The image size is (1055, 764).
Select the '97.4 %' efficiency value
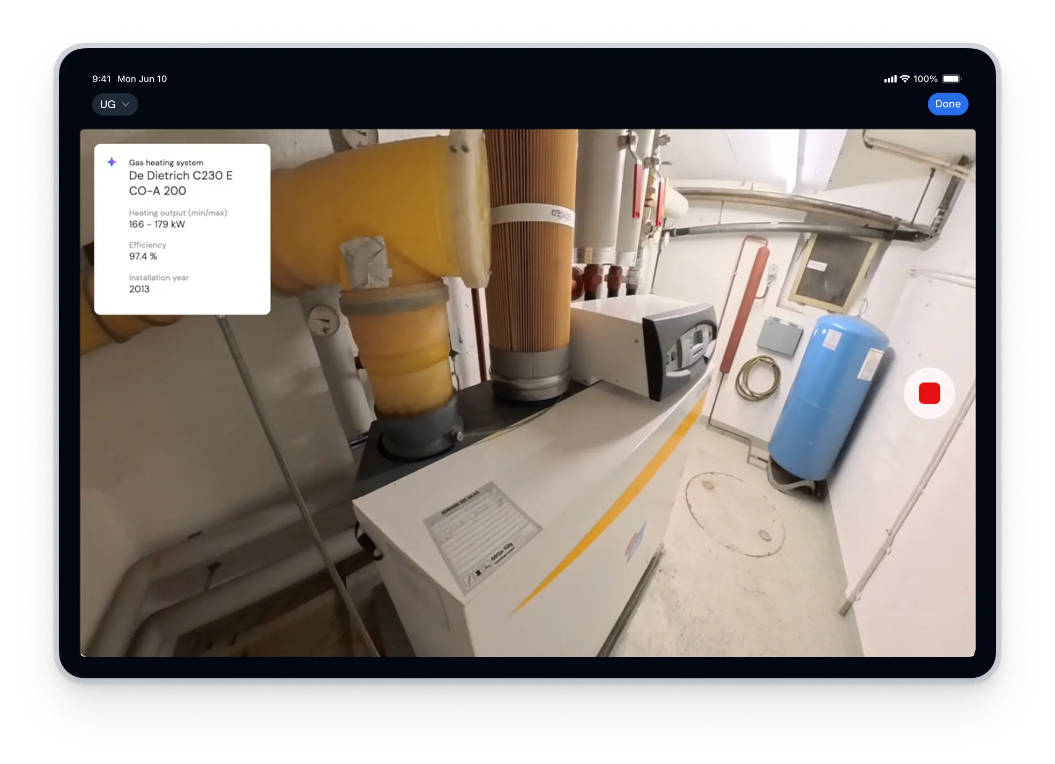143,257
